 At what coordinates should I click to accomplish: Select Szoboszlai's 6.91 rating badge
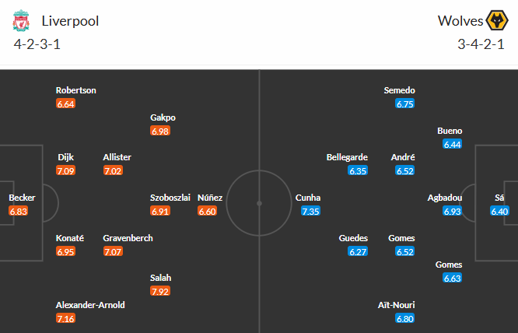[160, 212]
